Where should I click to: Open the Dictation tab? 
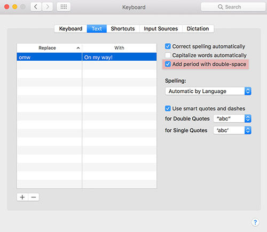198,29
